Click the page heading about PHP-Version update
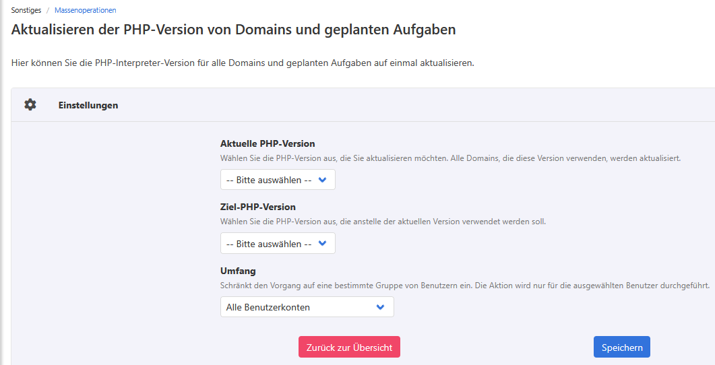Screen dimensions: 715x365 pos(234,30)
